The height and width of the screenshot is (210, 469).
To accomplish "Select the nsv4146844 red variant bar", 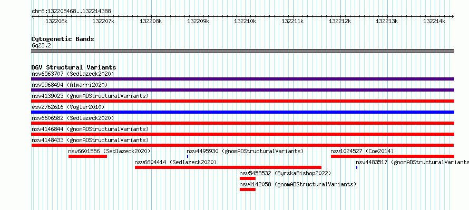I will (x=242, y=134).
